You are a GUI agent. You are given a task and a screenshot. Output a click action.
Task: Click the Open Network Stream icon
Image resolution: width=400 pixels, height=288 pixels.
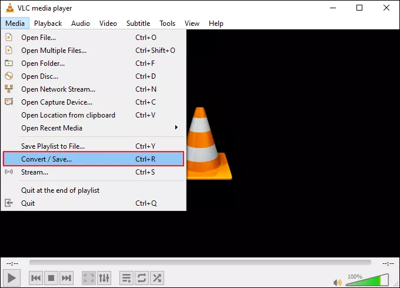(9, 89)
